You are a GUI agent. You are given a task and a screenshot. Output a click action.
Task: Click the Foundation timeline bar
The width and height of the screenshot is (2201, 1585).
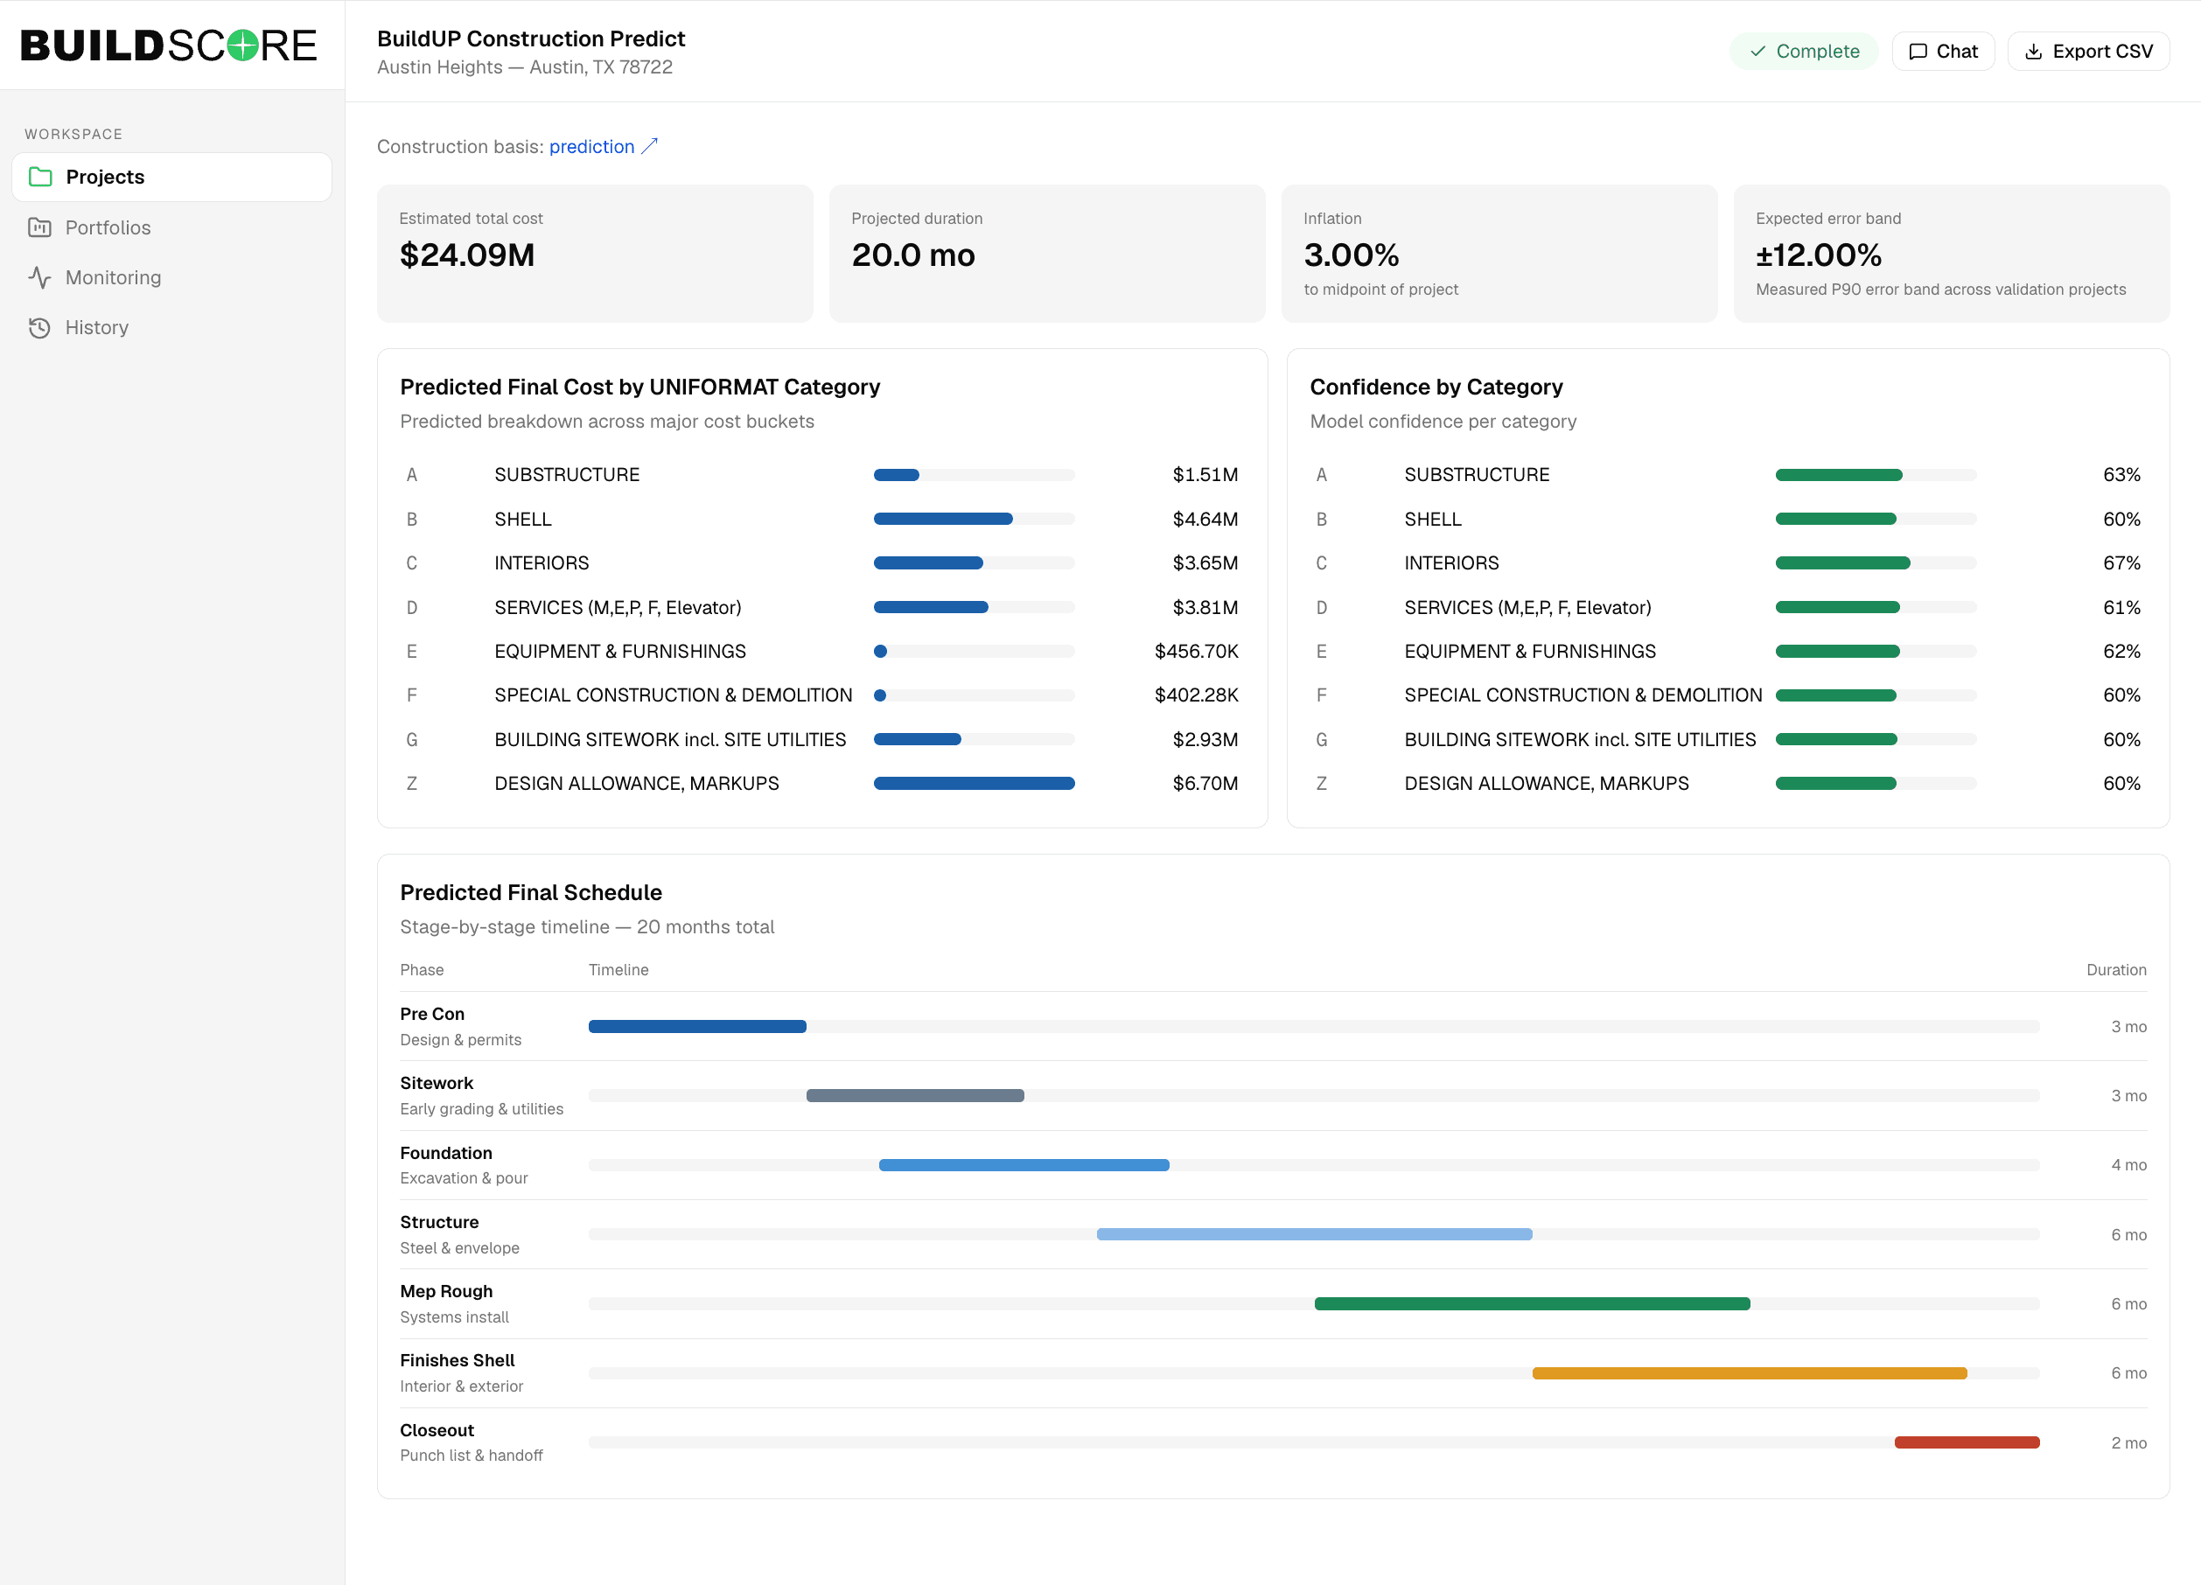(1024, 1165)
